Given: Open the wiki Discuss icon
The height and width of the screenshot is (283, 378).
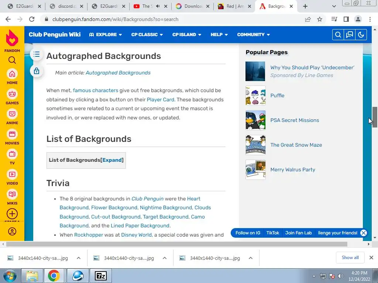Looking at the screenshot, I should (349, 35).
